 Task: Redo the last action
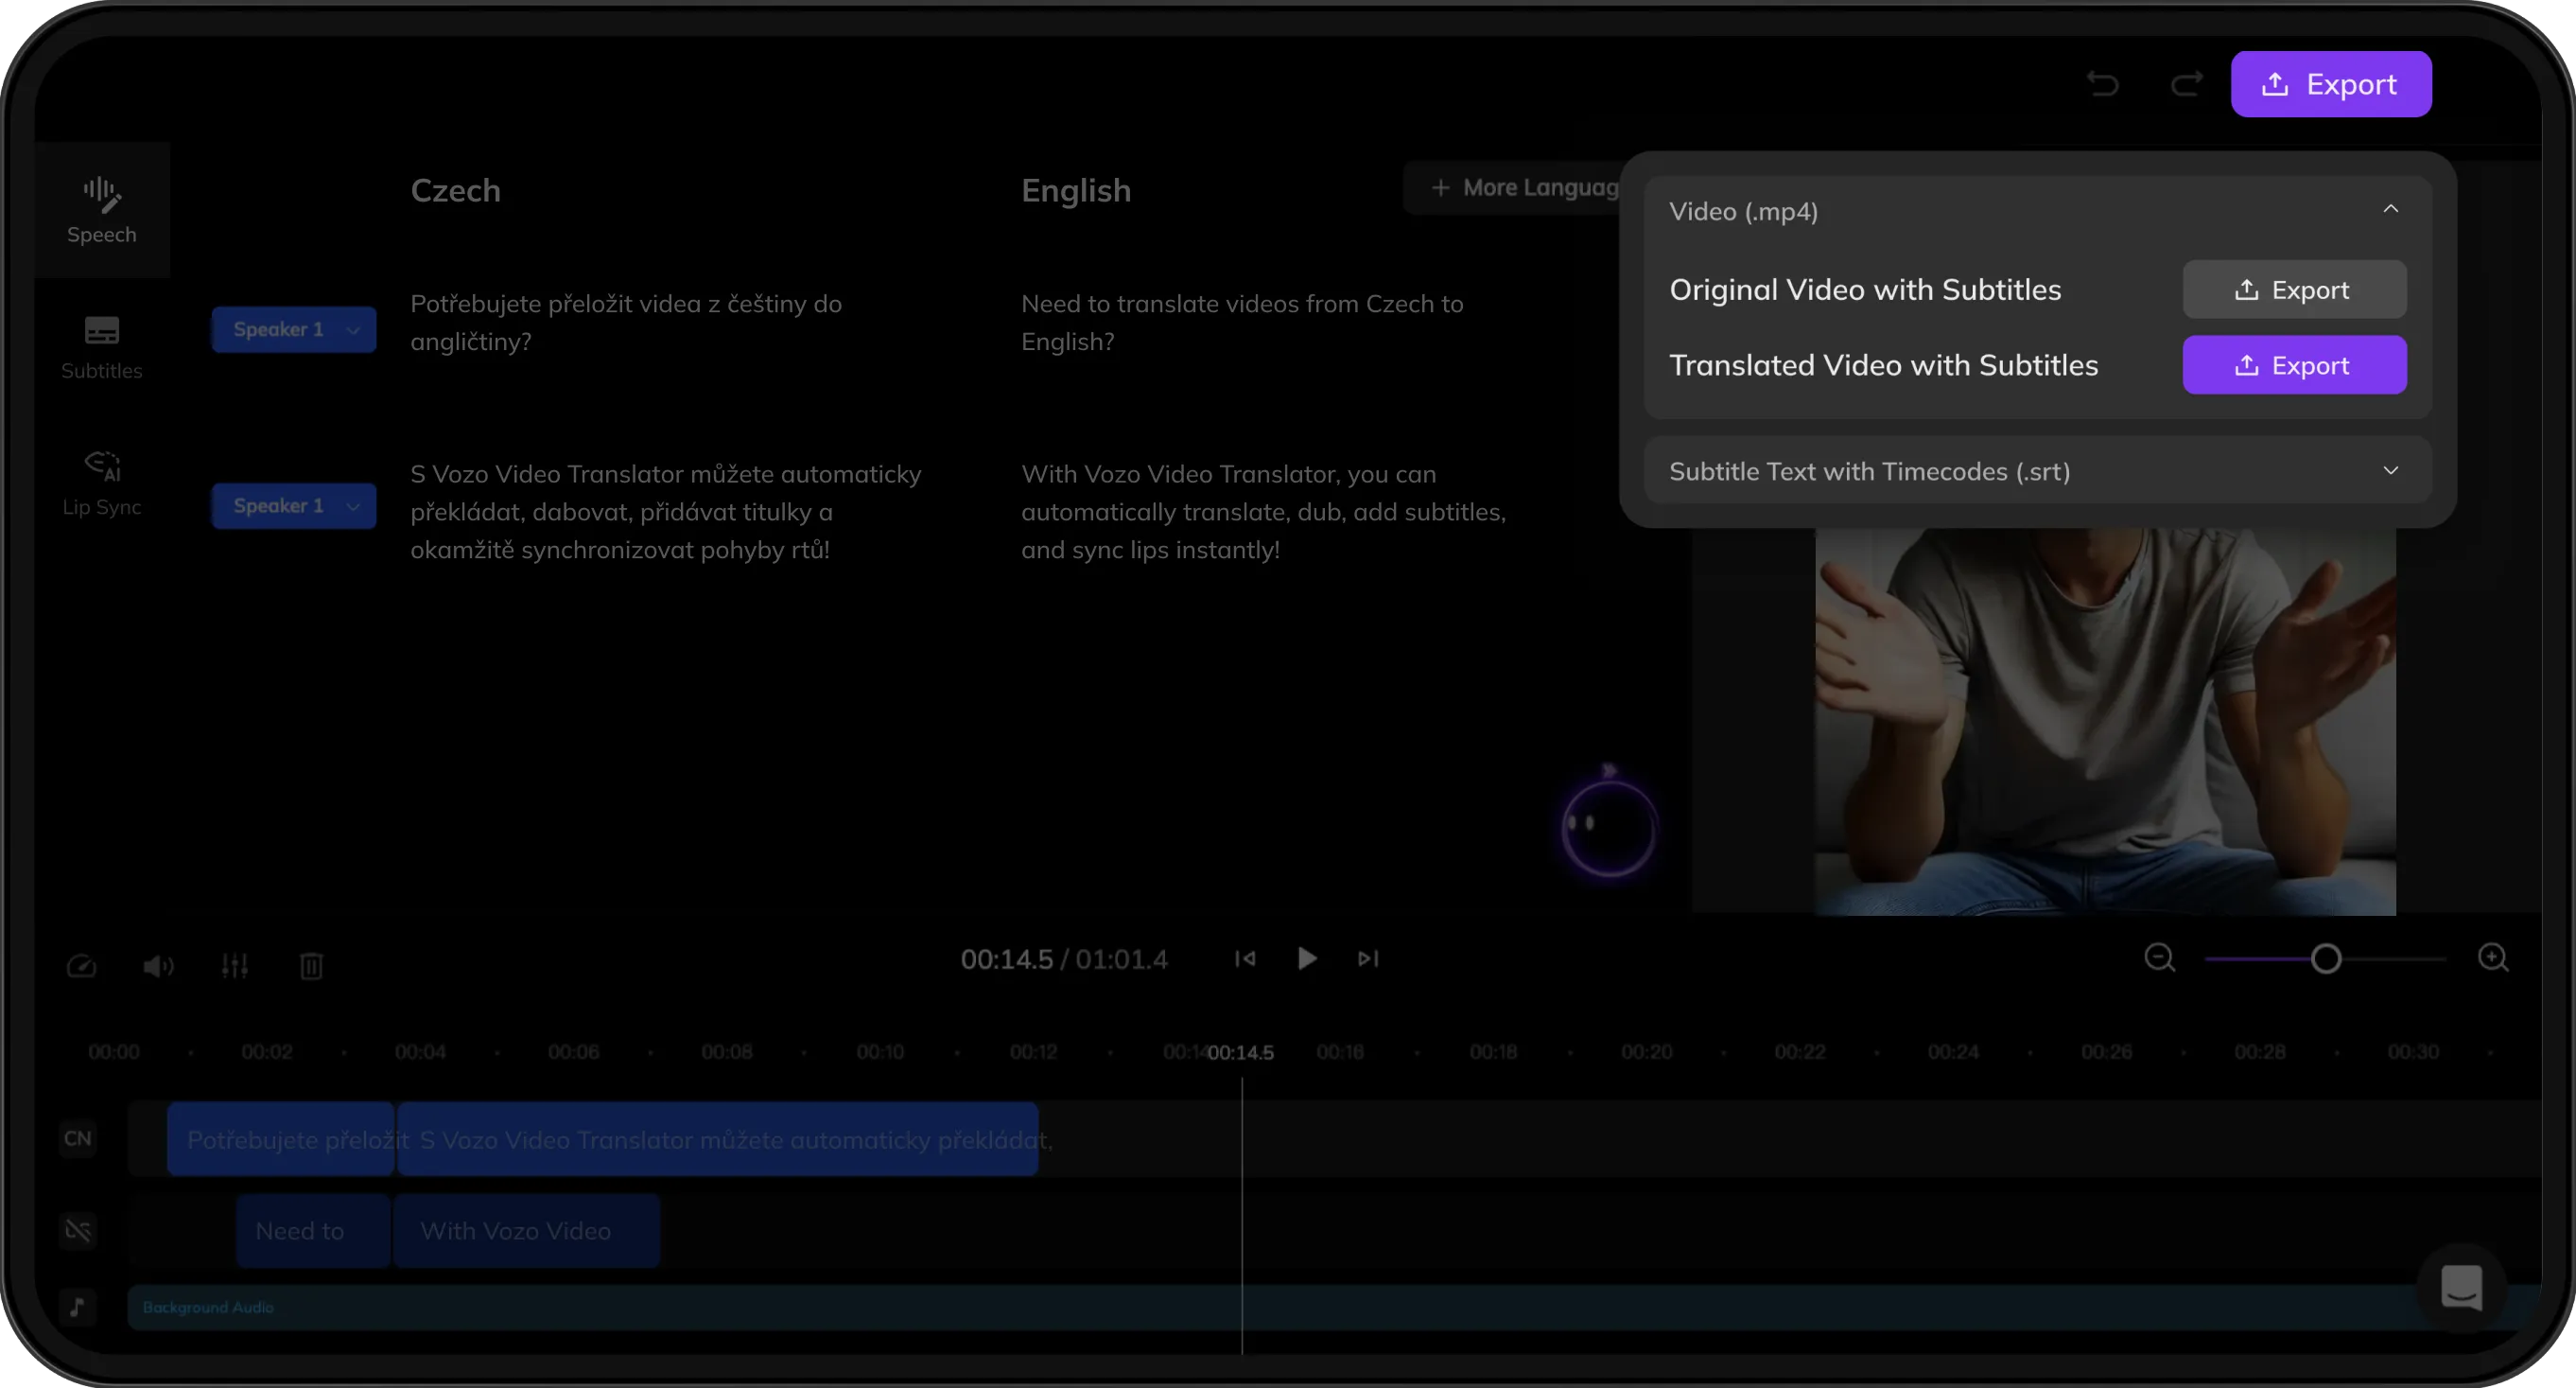(x=2187, y=84)
